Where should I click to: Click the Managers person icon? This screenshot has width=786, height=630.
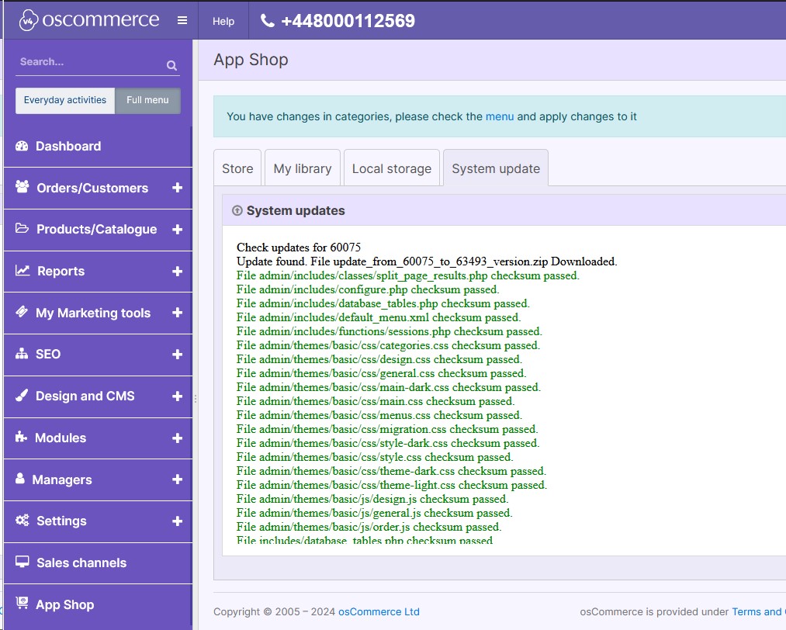click(20, 479)
